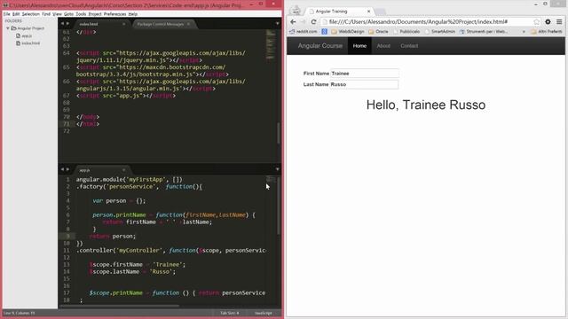Viewport: 568px width, 319px height.
Task: Switch to Package Control Messages tab
Action: pyautogui.click(x=160, y=24)
